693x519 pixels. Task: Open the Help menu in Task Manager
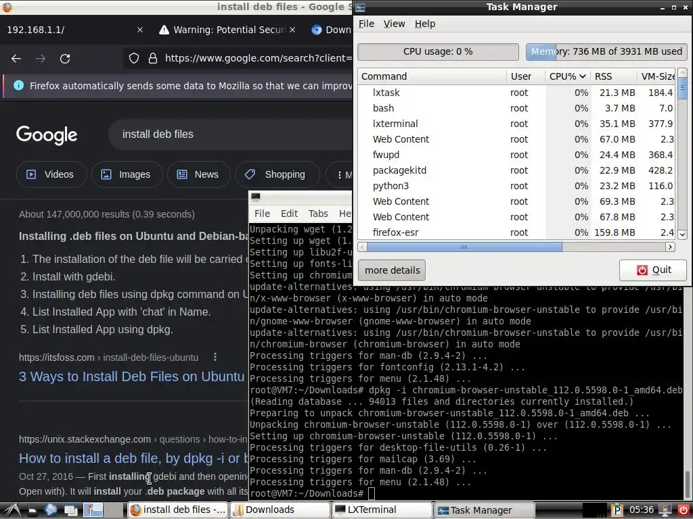coord(425,24)
